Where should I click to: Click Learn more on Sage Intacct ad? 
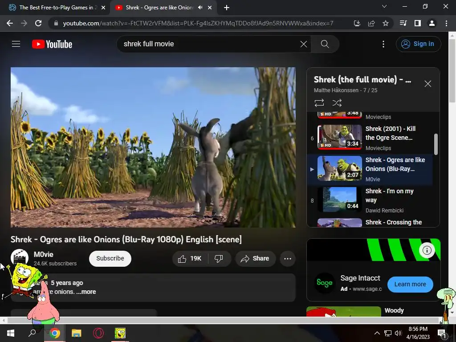coord(410,284)
